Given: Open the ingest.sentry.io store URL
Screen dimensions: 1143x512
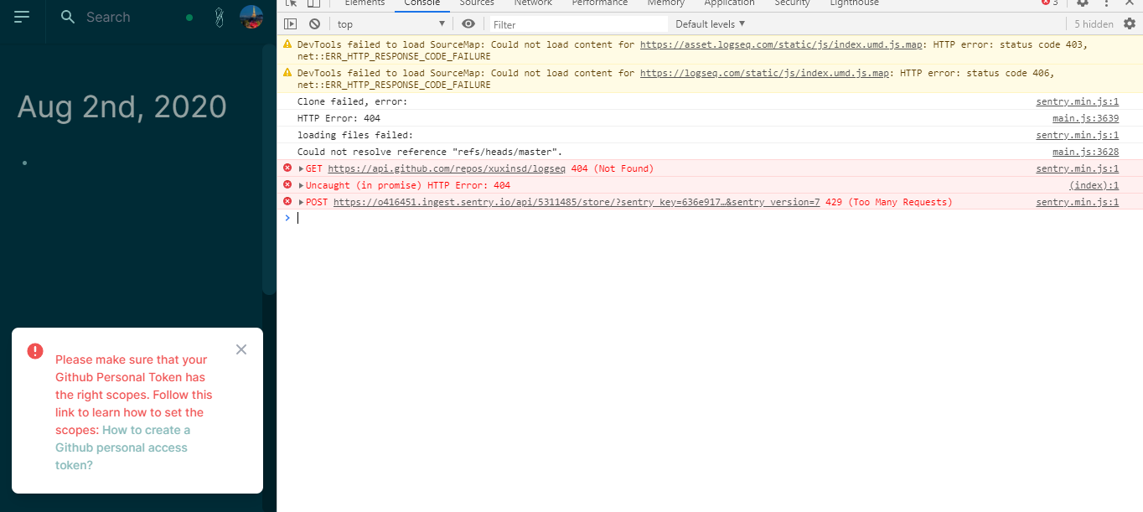Looking at the screenshot, I should pyautogui.click(x=577, y=202).
